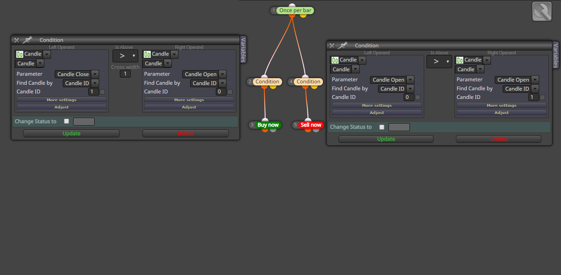
Task: Open Variables tab on left Condition panel
Action: click(x=243, y=50)
